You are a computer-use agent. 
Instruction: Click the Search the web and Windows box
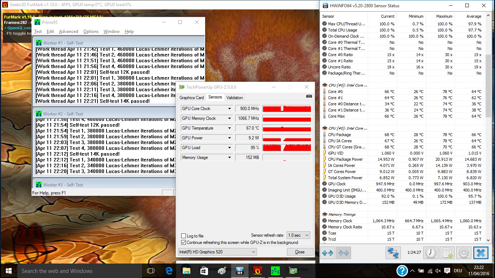(x=80, y=271)
